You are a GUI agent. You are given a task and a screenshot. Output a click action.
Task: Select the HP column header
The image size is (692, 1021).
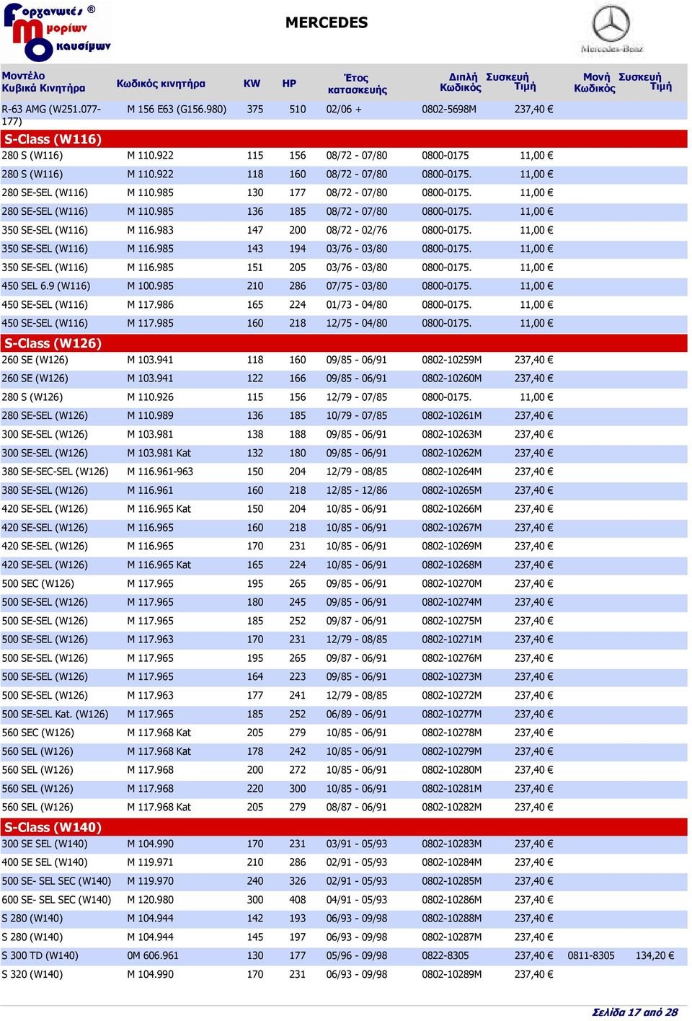289,84
